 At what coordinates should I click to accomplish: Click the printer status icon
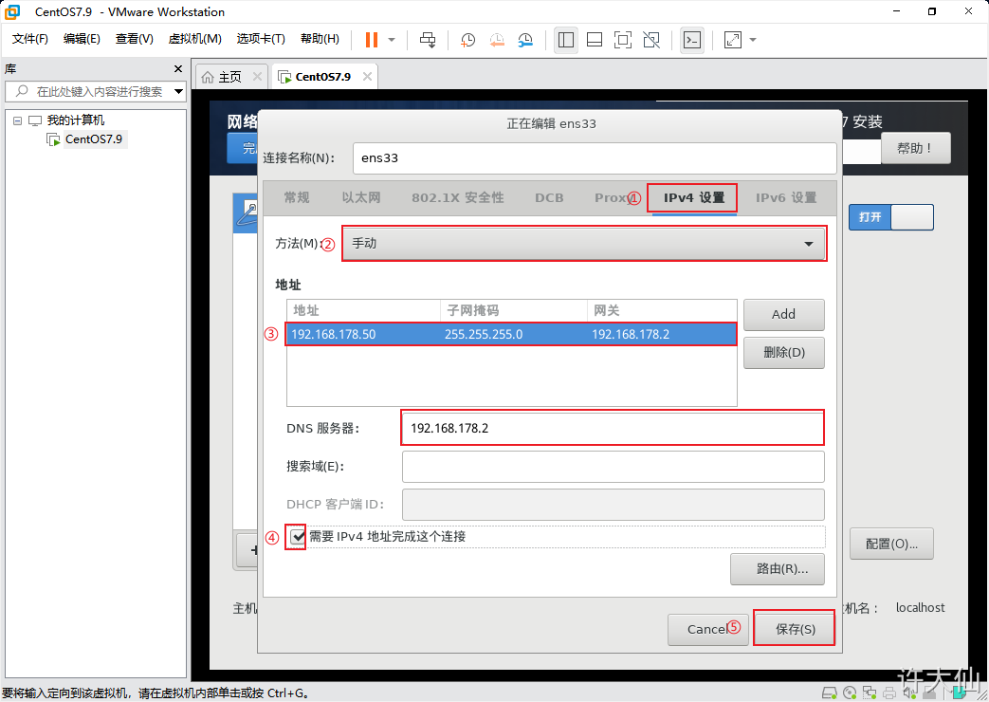point(888,693)
